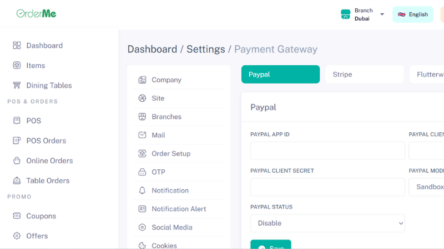The height and width of the screenshot is (249, 444).
Task: Click the Branches store icon
Action: click(142, 117)
